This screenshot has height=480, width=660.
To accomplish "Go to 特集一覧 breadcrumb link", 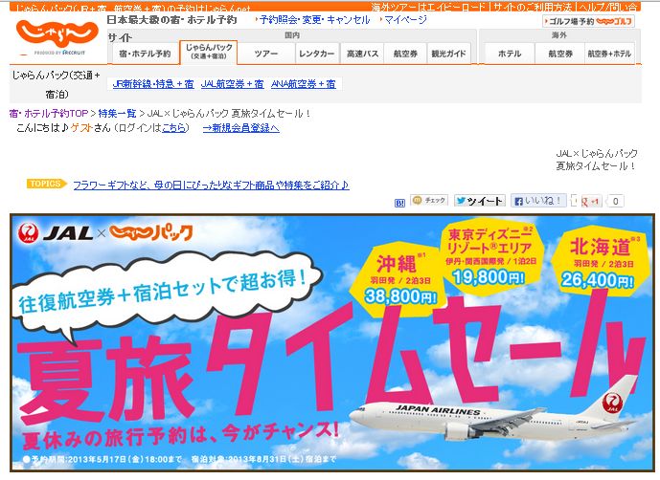I will 117,114.
